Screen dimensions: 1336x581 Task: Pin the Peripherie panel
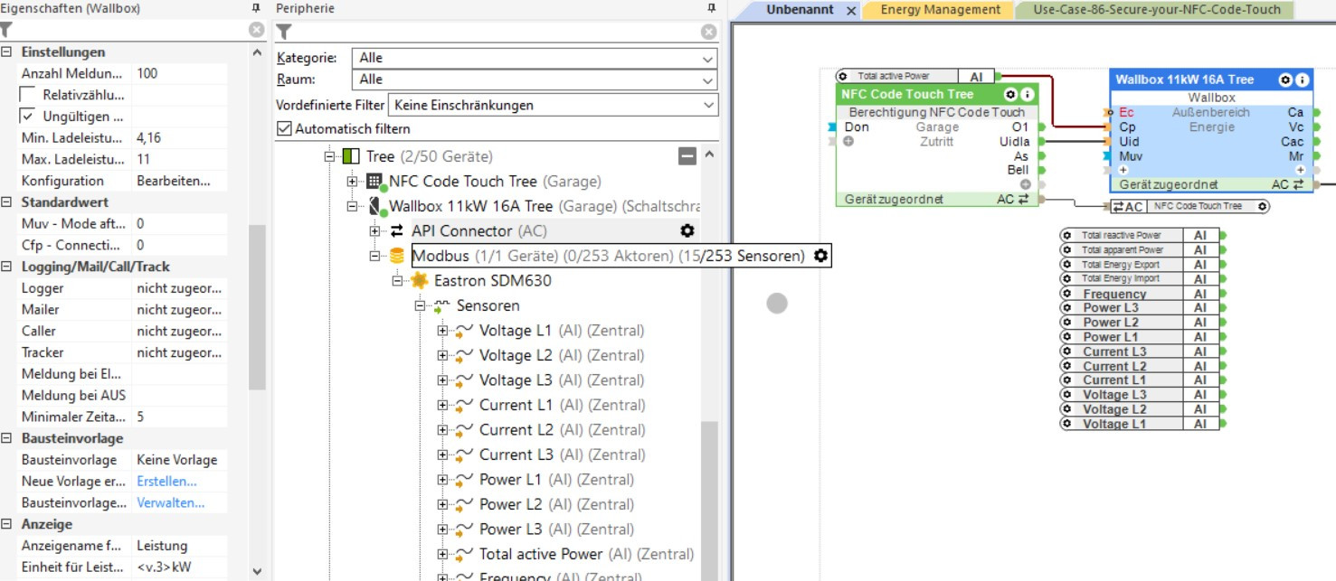point(711,8)
